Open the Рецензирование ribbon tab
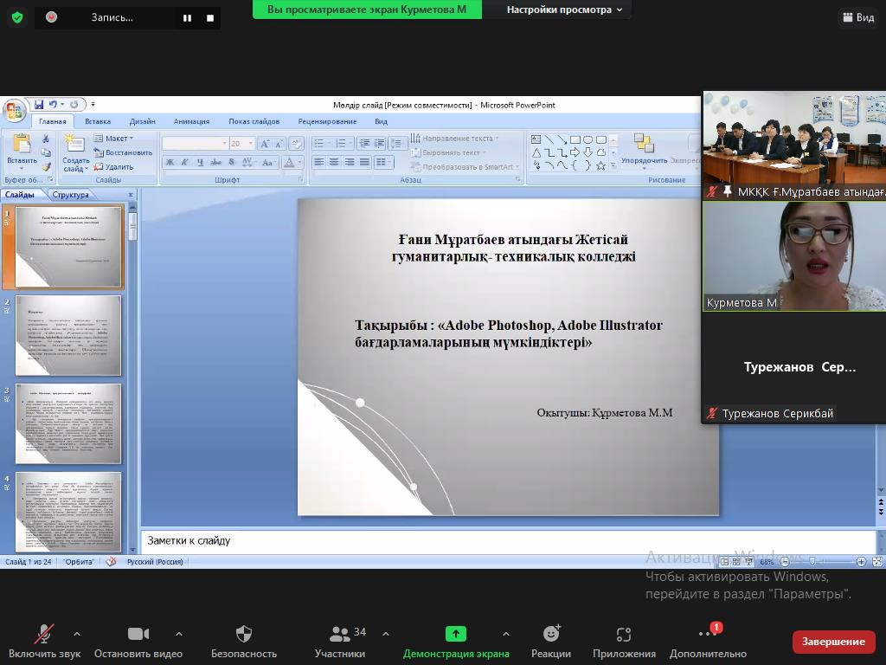 click(x=327, y=121)
